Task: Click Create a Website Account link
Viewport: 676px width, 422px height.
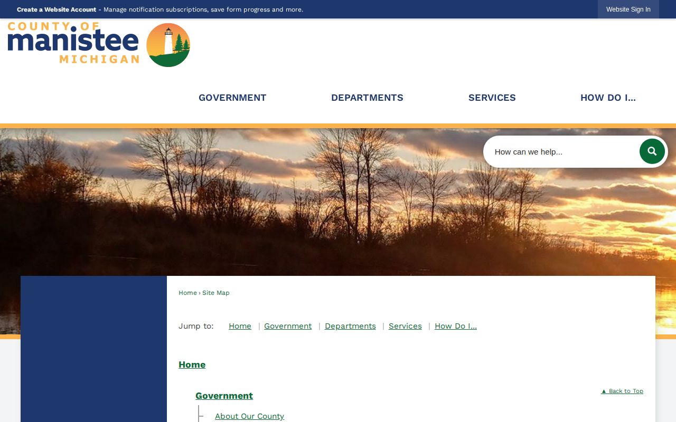Action: (x=57, y=9)
